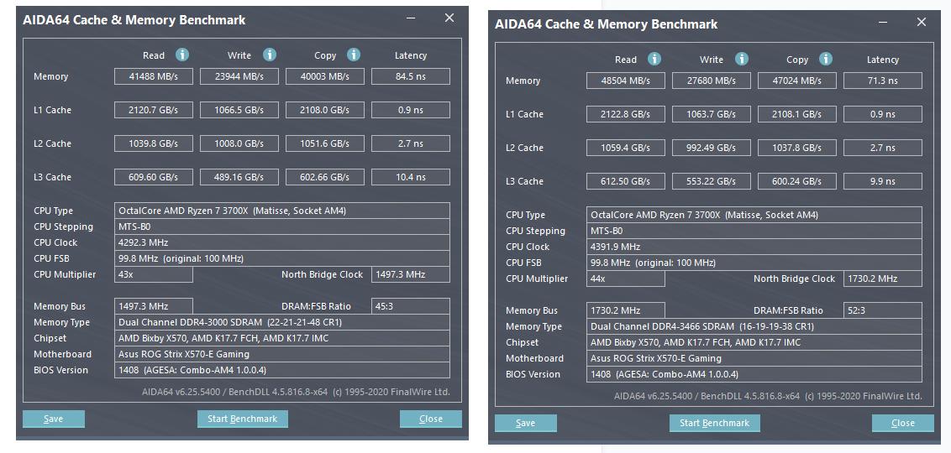
Task: Click L3 Cache latency 9.9 ns
Action: (882, 181)
